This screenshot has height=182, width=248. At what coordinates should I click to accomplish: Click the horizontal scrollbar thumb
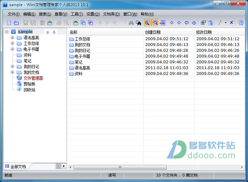click(120, 167)
